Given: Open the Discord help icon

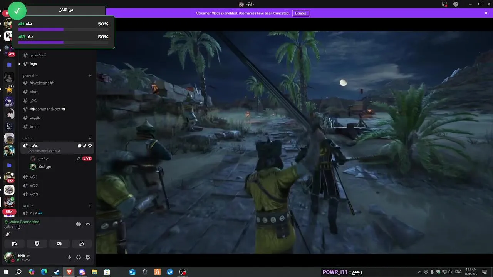Looking at the screenshot, I should coord(456,4).
